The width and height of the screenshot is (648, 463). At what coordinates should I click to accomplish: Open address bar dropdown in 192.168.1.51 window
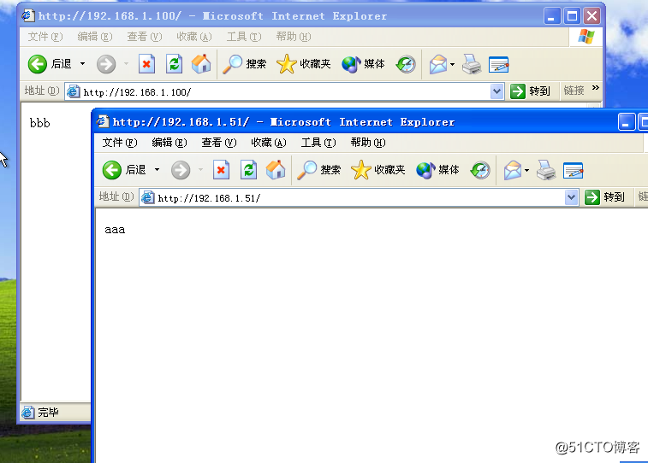point(571,197)
